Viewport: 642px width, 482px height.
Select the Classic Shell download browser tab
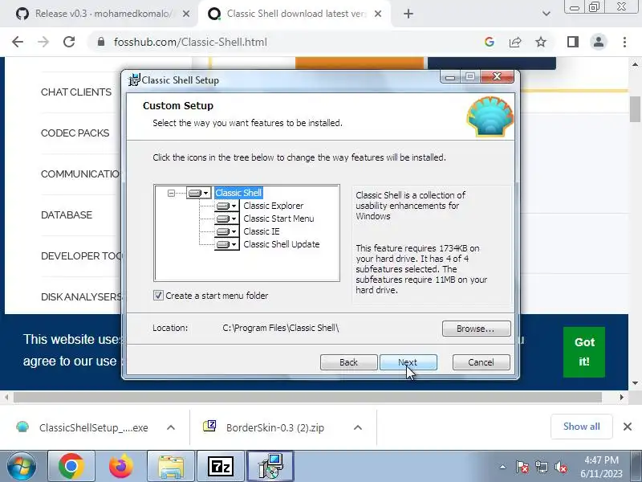(295, 14)
